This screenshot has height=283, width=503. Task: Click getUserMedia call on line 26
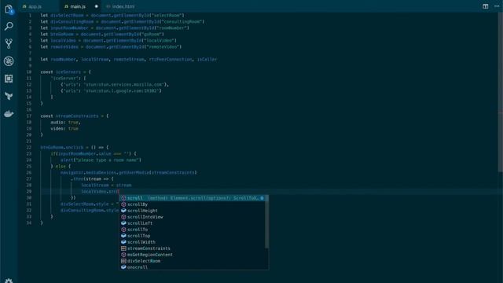(134, 173)
